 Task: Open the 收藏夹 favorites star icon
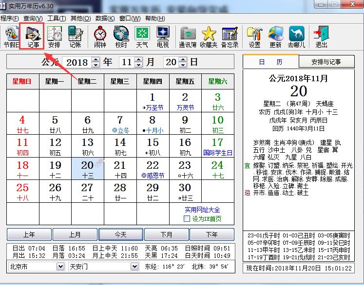tap(209, 37)
